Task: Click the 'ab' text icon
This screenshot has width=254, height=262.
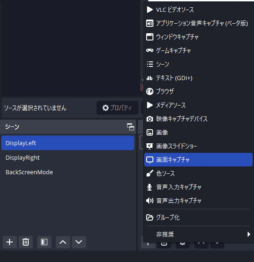Action: (x=149, y=78)
